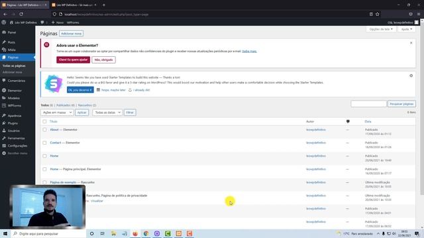Screen dimensions: 424x238
Task: Tick the checkbox for Contact — Elementor
Action: [44, 143]
